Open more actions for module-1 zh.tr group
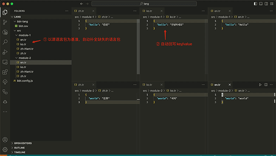 tap(135, 11)
